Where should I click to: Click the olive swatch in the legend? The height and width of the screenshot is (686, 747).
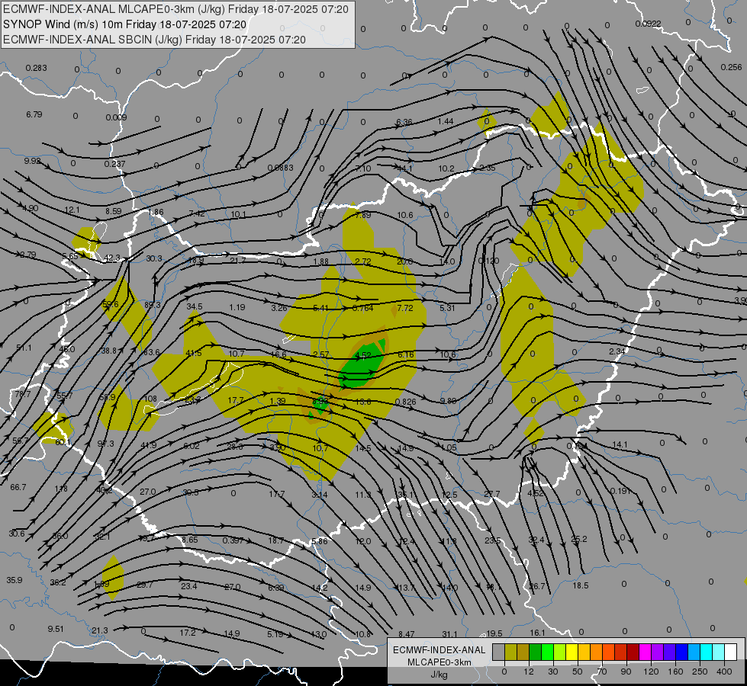(510, 652)
